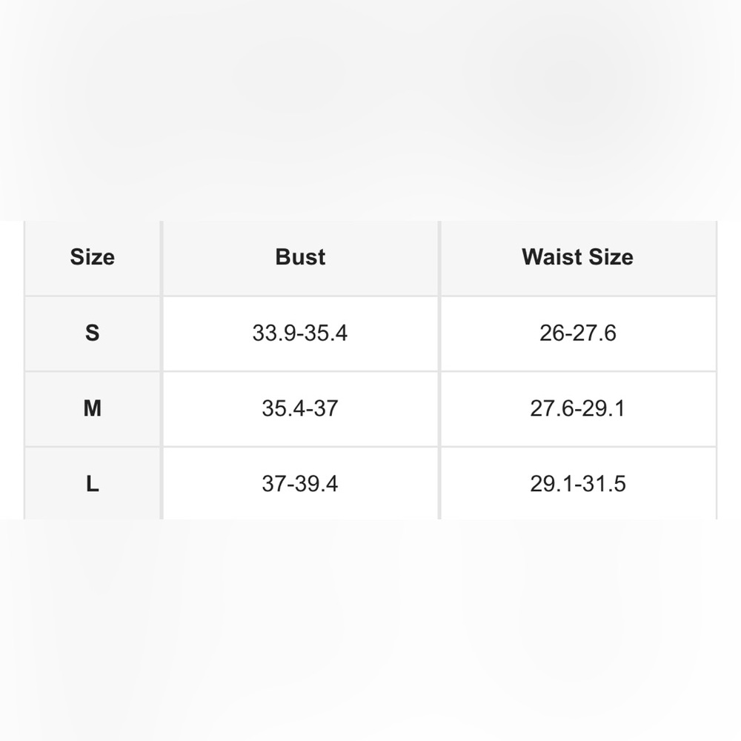
Task: Click bust value 33.9-35.4
Action: (300, 333)
